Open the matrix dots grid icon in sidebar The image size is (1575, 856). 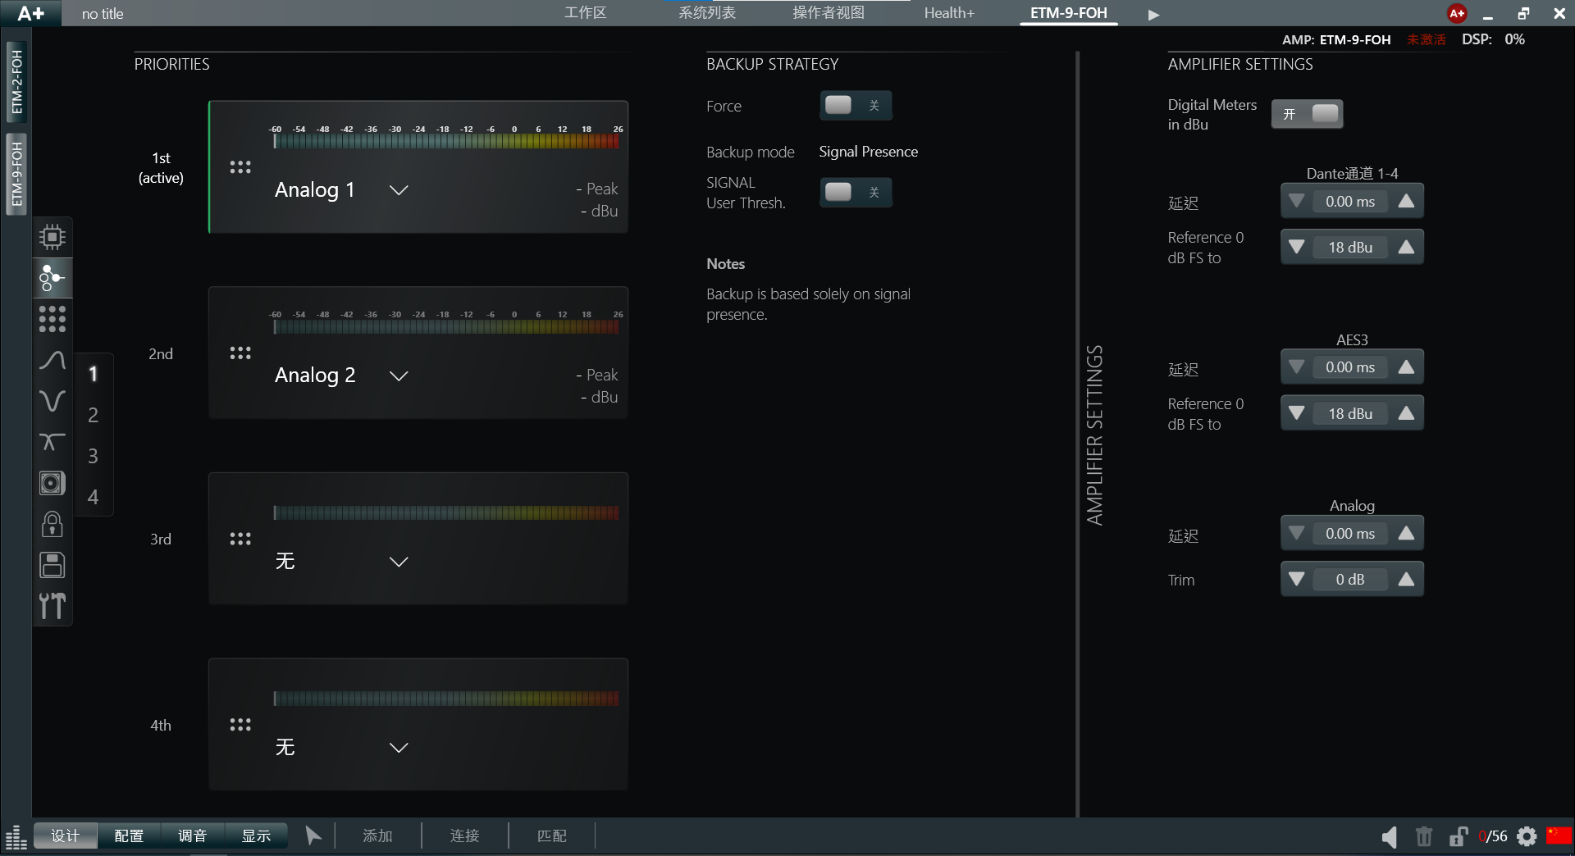(52, 319)
